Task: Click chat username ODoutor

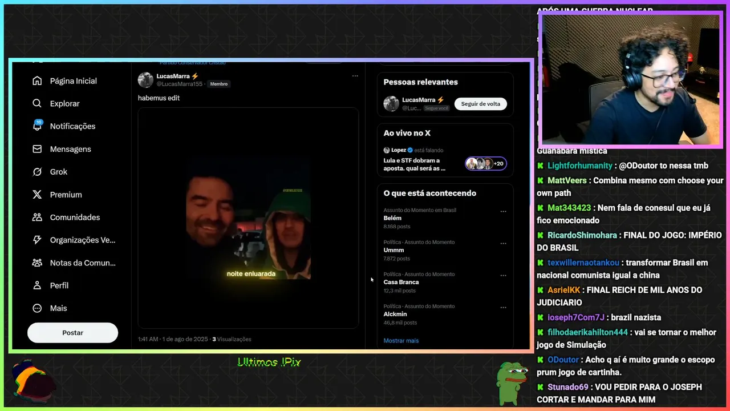Action: coord(563,360)
